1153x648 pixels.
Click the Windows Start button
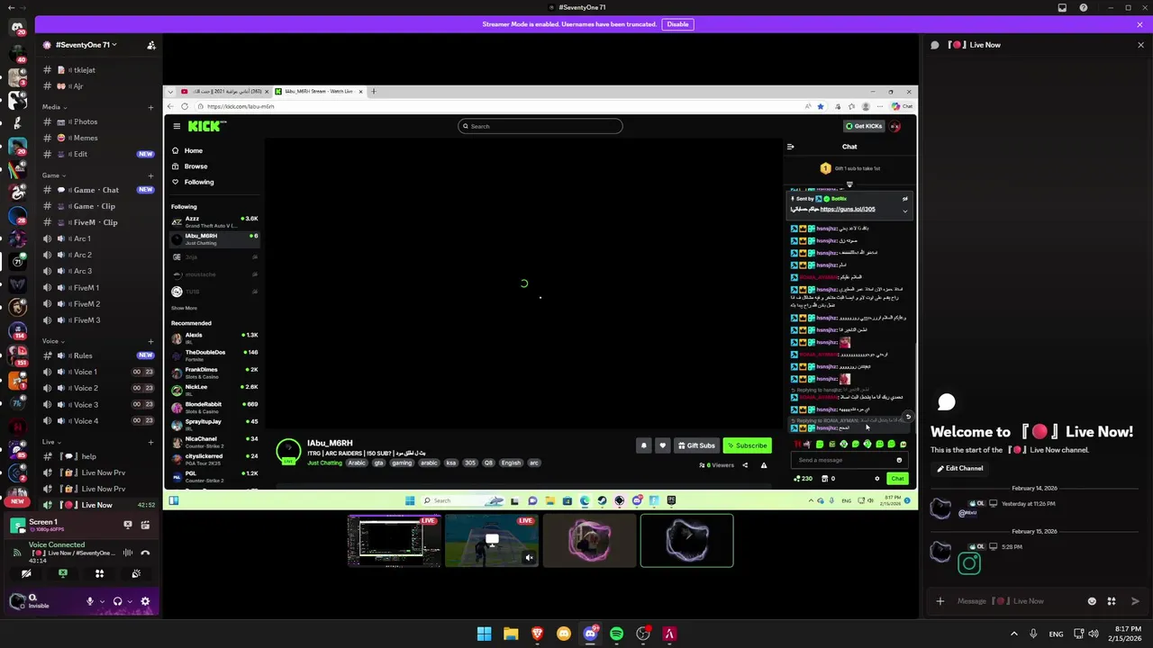(484, 634)
